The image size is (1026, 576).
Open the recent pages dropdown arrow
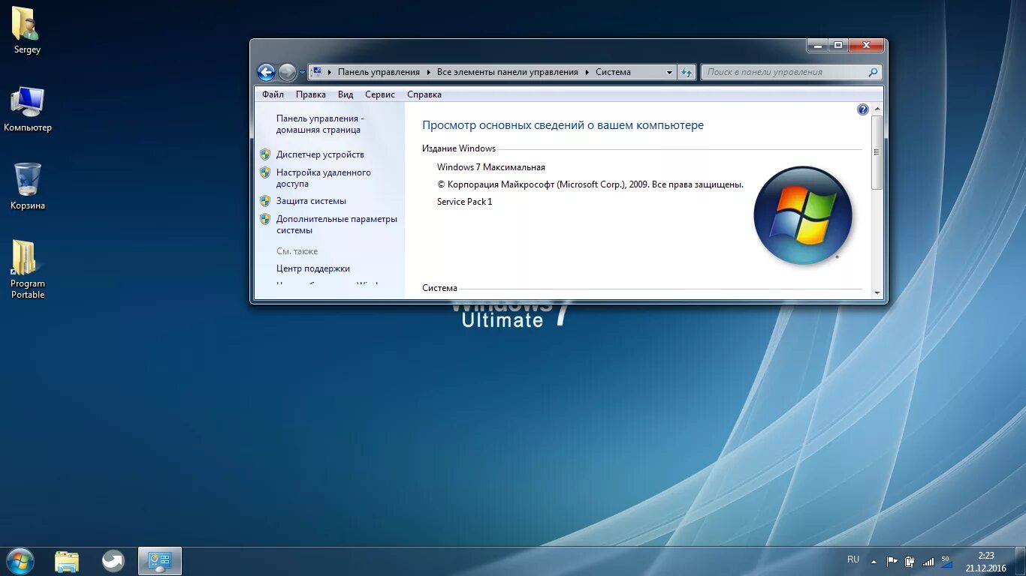(x=302, y=73)
